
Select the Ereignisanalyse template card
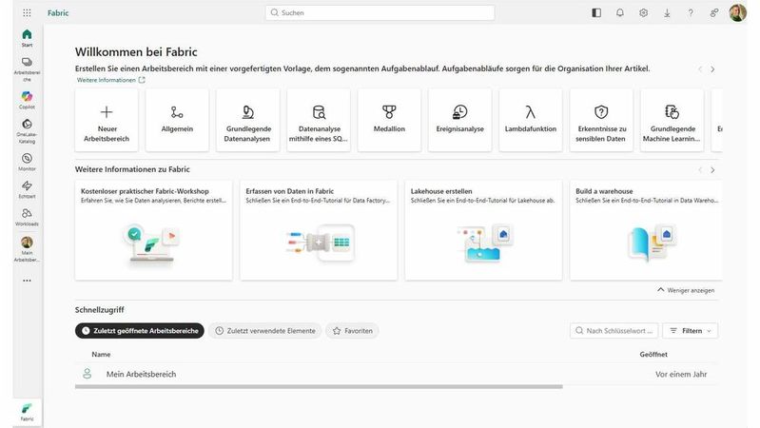click(x=460, y=120)
